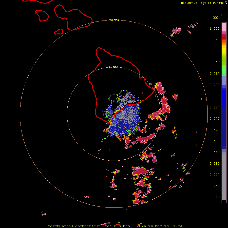Image resolution: width=228 pixels, height=228 pixels.
Task: Click the 0.947 color scale value
Action: pyautogui.click(x=215, y=40)
